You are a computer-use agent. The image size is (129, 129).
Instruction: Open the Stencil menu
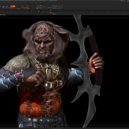17,3
